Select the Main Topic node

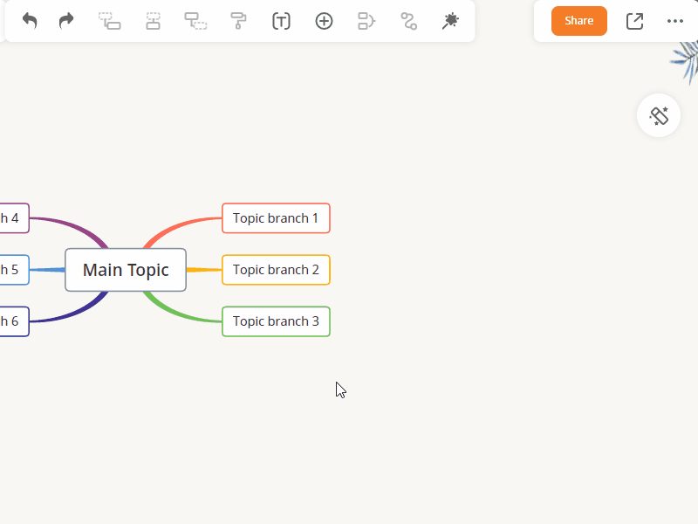tap(126, 270)
